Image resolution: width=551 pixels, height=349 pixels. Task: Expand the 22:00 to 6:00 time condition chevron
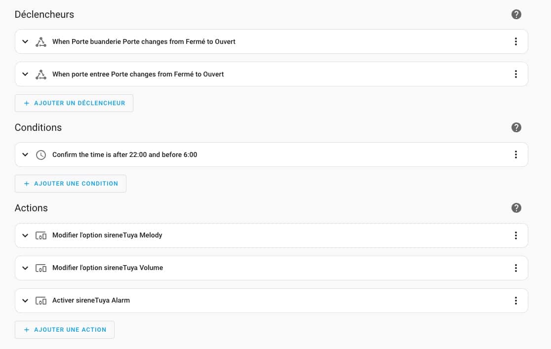pos(25,155)
